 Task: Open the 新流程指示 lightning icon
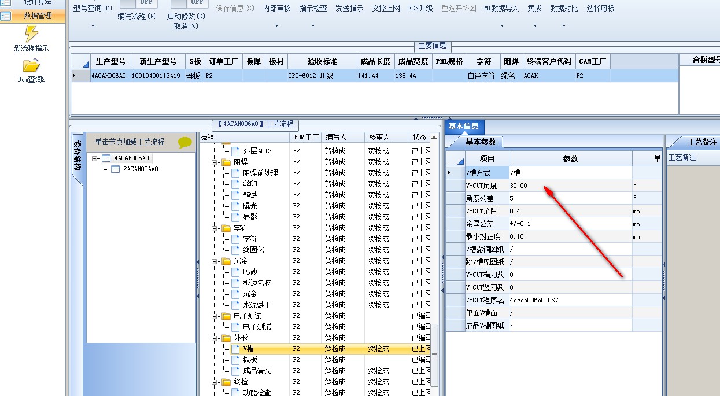[31, 34]
